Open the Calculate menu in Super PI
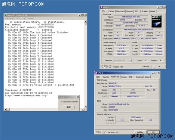The height and width of the screenshot is (140, 175). coord(10,18)
